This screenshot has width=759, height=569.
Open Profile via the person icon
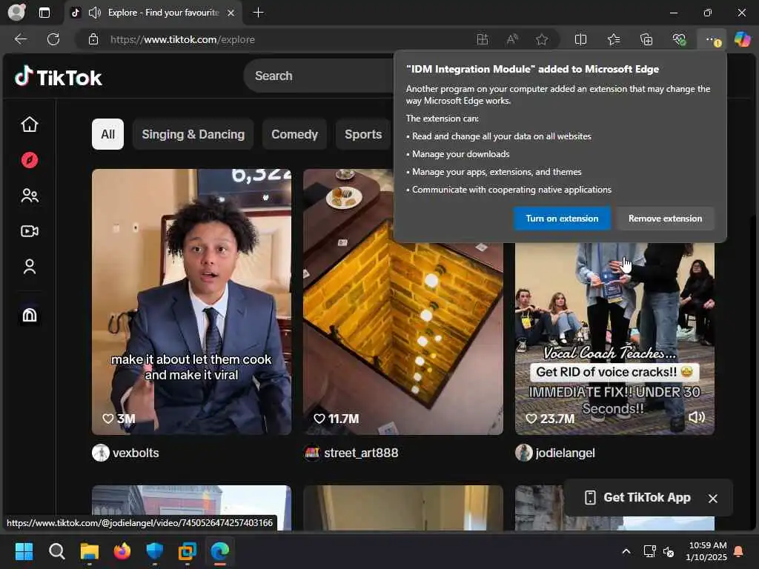pyautogui.click(x=30, y=267)
